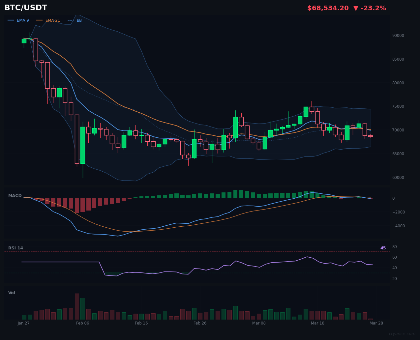Select the tall green candle near Feb 06
This screenshot has width=420, height=340.
point(82,145)
